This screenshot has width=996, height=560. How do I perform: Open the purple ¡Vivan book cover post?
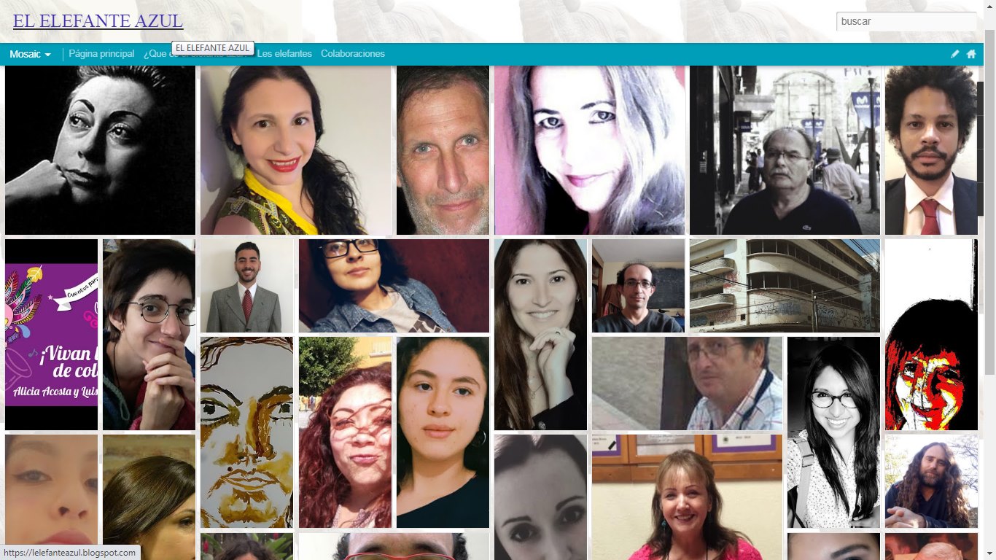pyautogui.click(x=51, y=335)
